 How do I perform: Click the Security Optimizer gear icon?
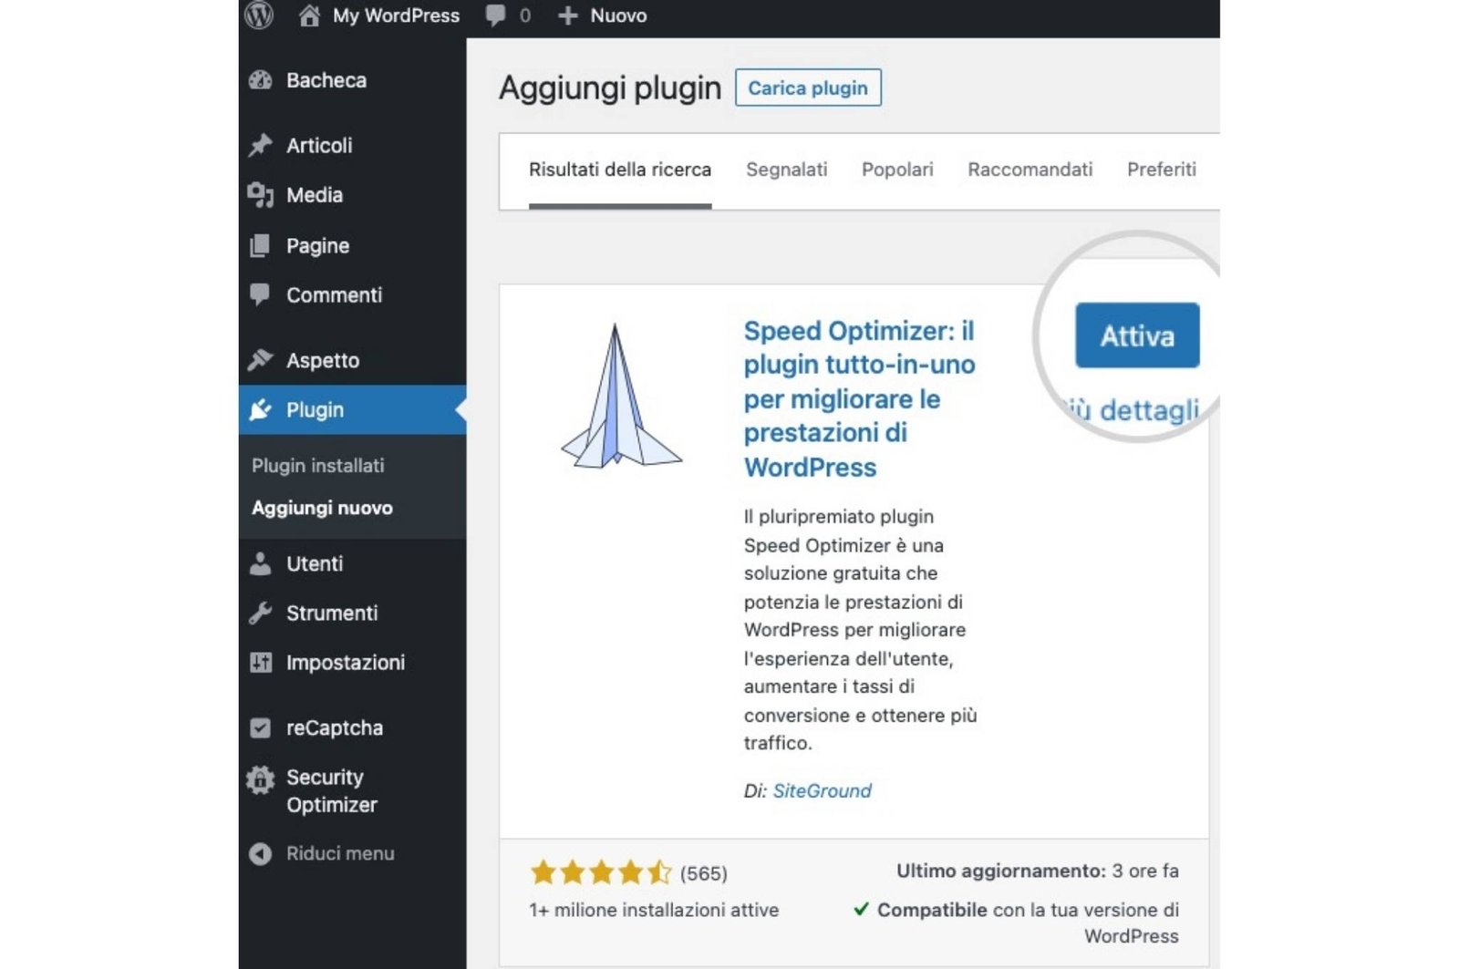point(261,779)
